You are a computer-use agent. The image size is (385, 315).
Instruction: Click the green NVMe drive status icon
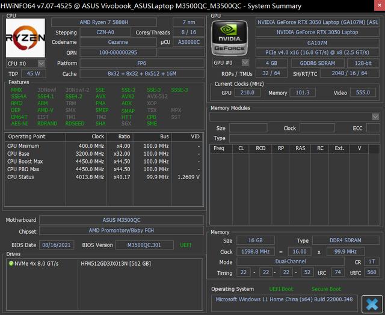pos(10,263)
